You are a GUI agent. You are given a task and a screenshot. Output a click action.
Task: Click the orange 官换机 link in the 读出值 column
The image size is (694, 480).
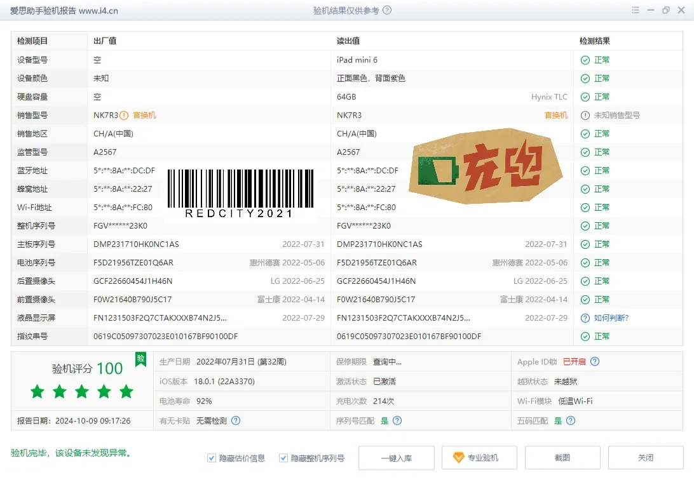(x=555, y=115)
